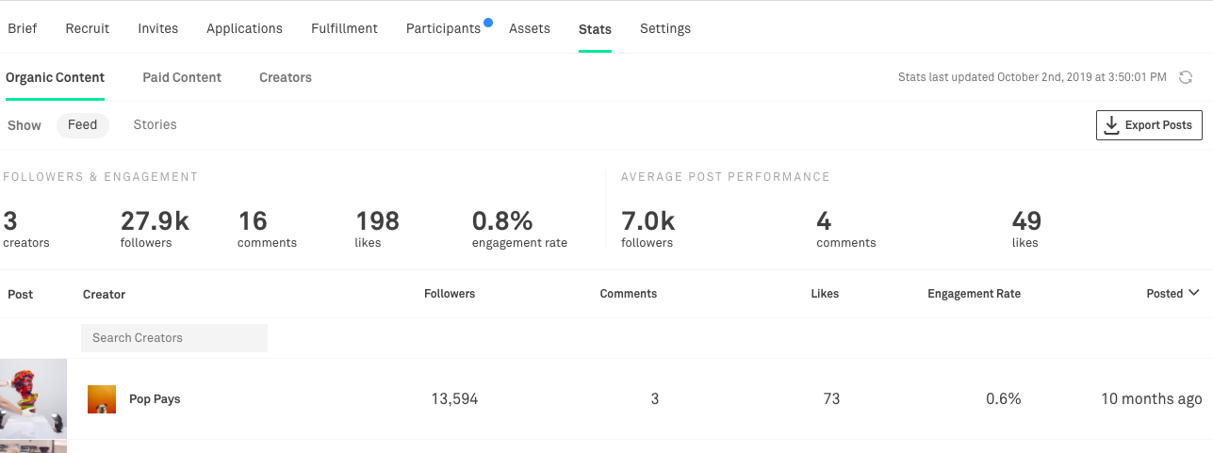Screen dimensions: 1213x453
Task: Open the Settings tab
Action: click(665, 28)
